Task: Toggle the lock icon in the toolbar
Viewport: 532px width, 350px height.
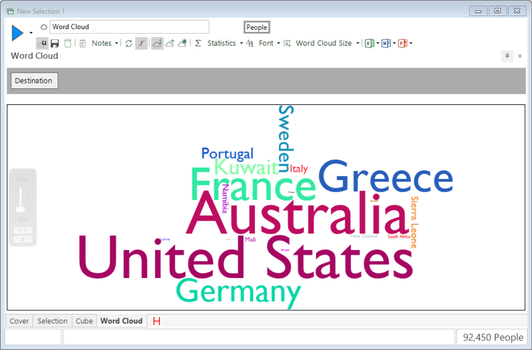Action: [x=42, y=43]
